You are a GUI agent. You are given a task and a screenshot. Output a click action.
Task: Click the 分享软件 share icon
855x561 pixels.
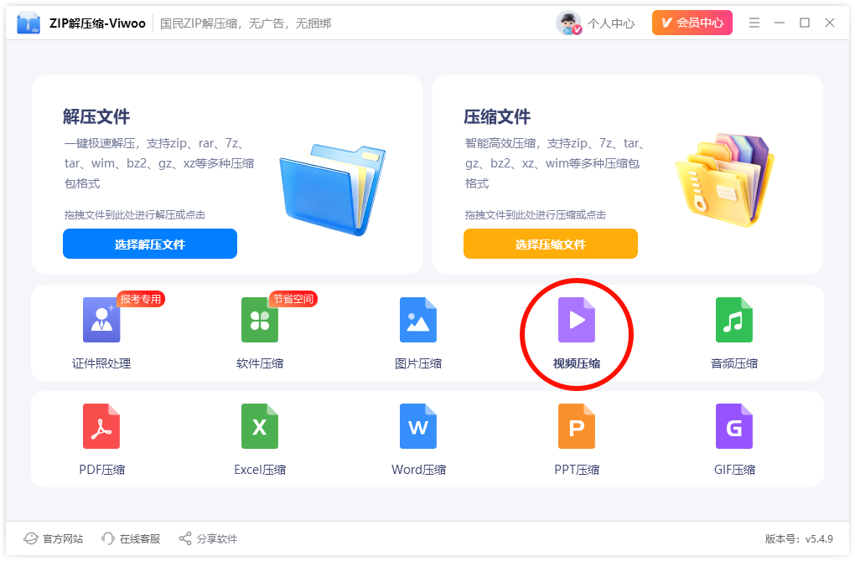185,538
